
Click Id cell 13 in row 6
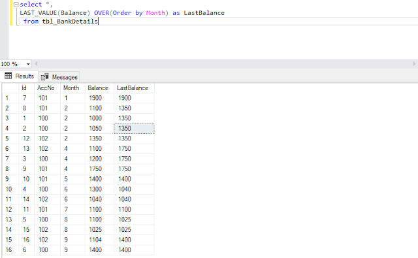[27, 149]
